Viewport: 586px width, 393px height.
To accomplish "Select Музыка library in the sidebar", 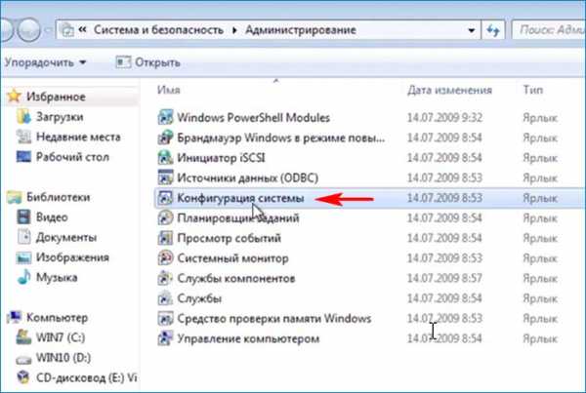I will point(57,278).
